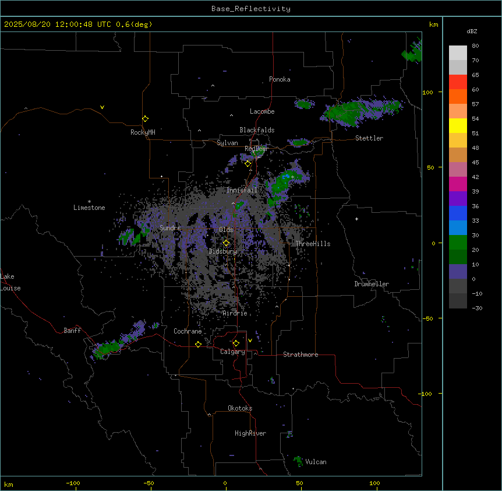
Task: Select the gold 48-51 dBZ swatch
Action: 458,141
